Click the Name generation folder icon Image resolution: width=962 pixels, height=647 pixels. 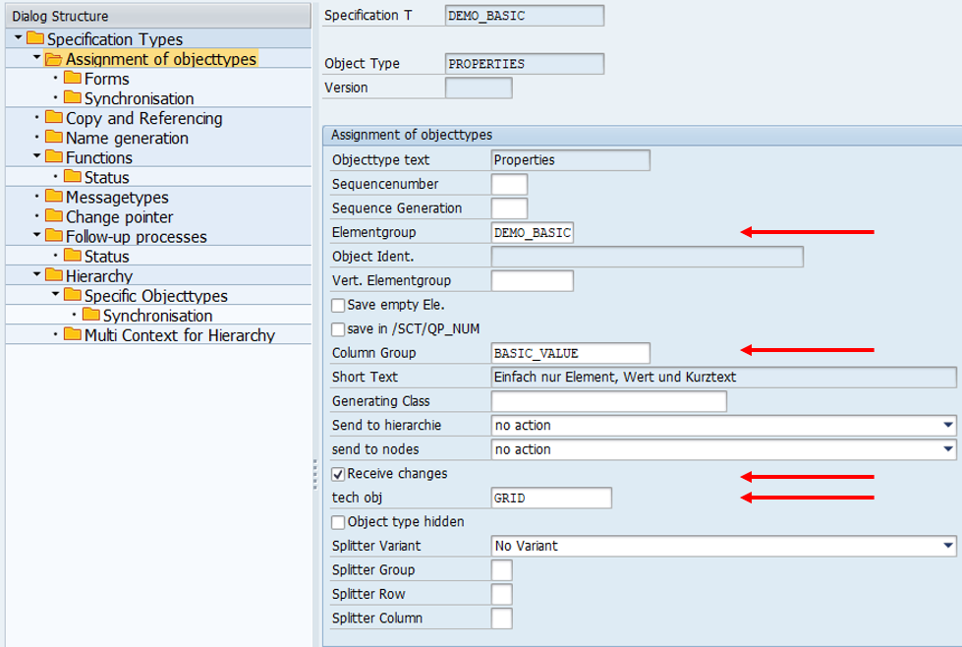point(54,138)
